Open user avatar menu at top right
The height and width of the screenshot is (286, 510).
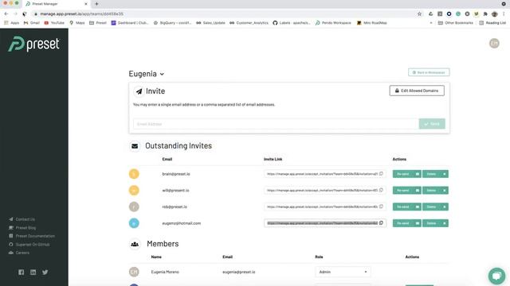coord(494,43)
